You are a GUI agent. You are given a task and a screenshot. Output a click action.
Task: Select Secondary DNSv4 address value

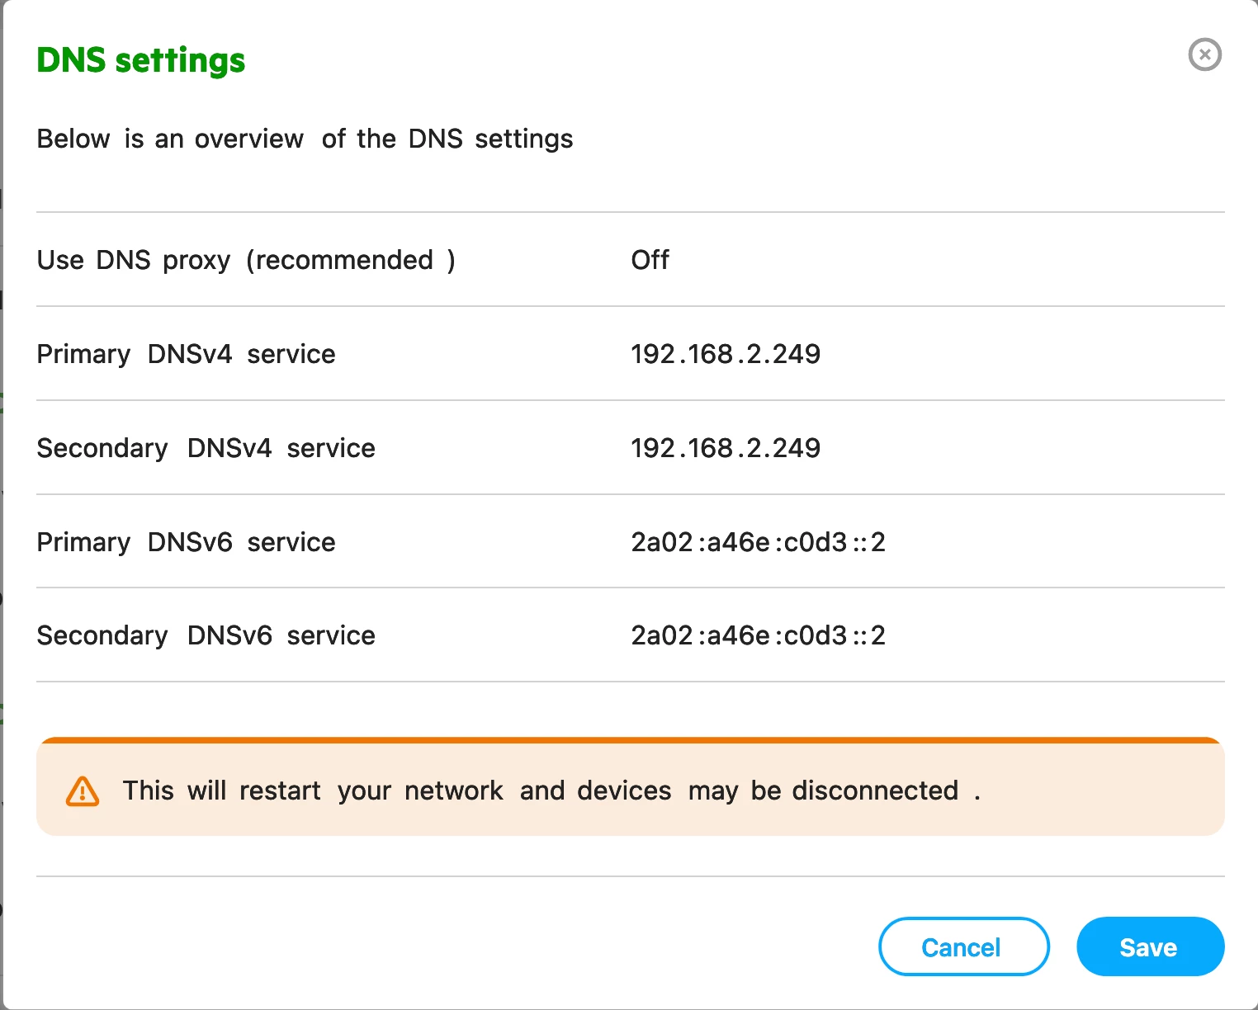pyautogui.click(x=726, y=448)
